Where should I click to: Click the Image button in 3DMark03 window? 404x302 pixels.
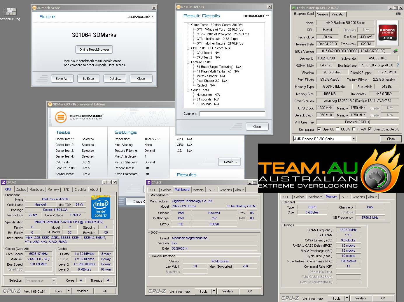136,201
